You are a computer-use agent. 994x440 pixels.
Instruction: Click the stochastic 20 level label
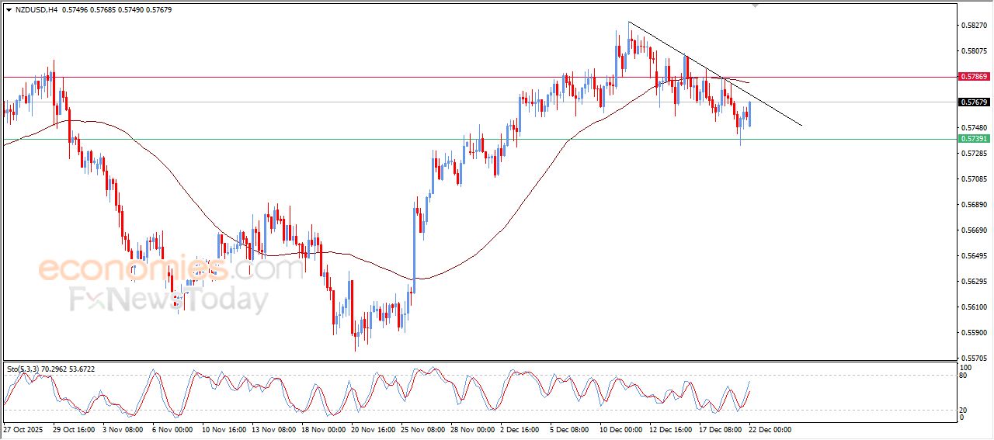(x=964, y=410)
